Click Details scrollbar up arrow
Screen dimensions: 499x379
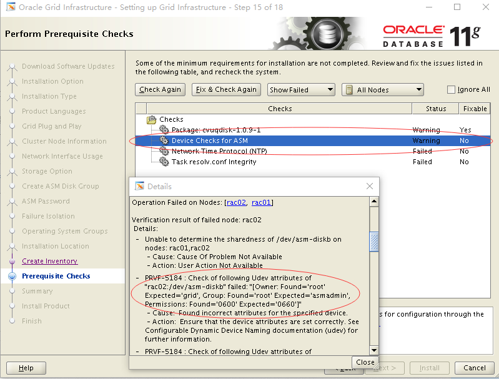pos(374,202)
